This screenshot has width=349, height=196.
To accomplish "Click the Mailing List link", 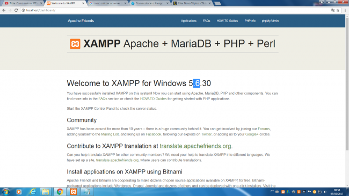I will pos(110,134).
